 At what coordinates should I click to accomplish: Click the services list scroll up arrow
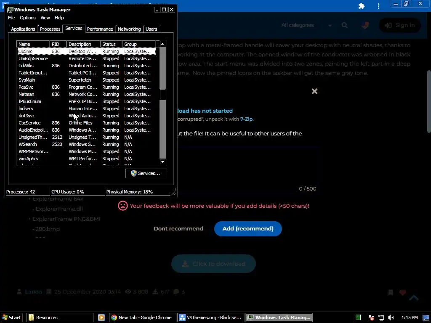(x=163, y=44)
